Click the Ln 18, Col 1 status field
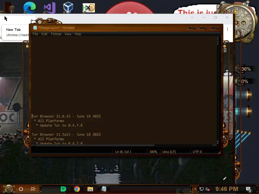The height and width of the screenshot is (194, 259). click(x=123, y=152)
